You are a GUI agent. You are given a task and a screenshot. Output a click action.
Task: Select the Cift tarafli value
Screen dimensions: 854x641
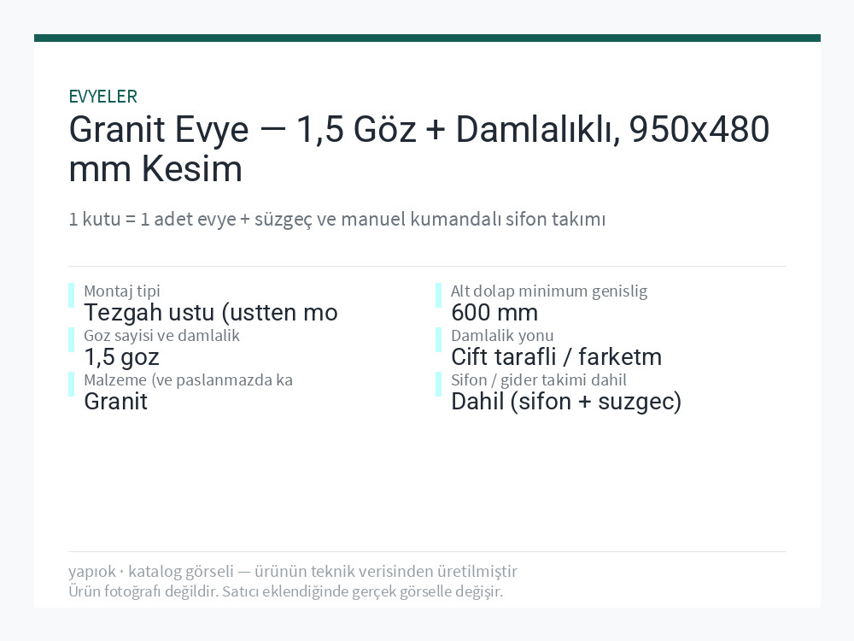click(557, 357)
